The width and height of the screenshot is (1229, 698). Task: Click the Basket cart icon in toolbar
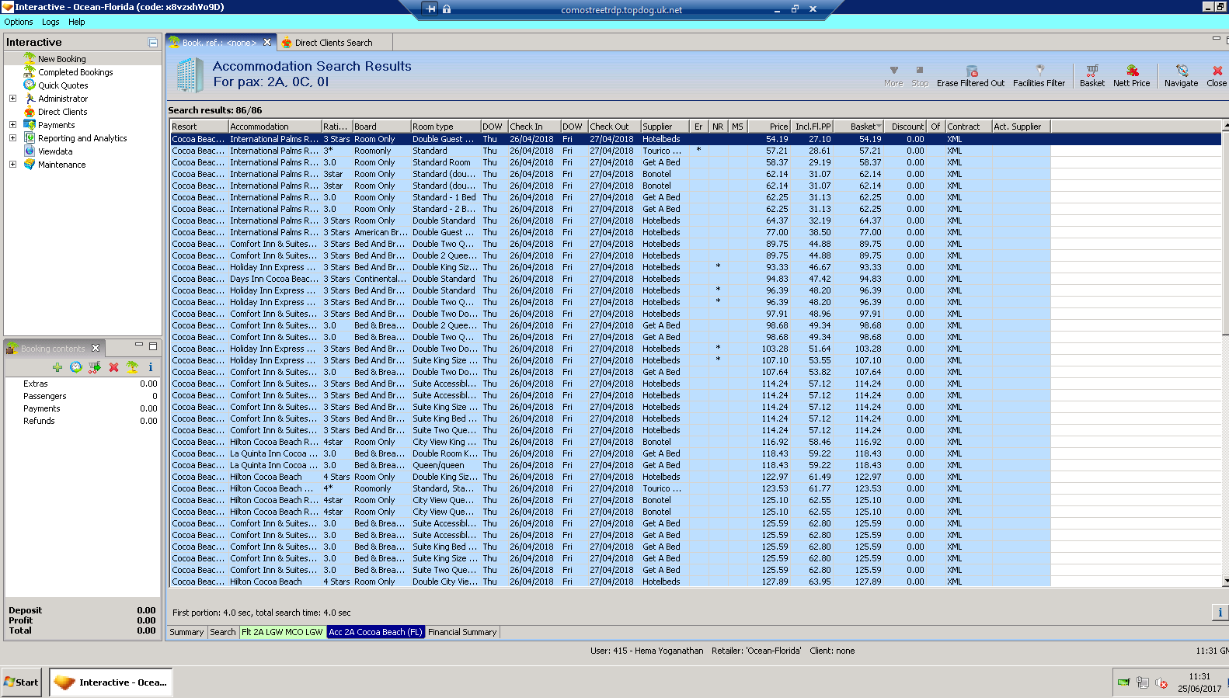pos(1091,71)
